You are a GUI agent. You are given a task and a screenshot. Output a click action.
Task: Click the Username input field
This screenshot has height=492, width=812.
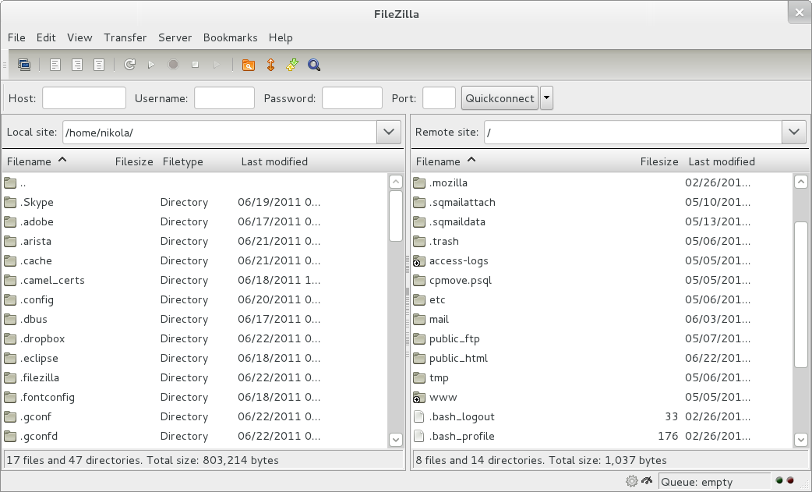224,98
